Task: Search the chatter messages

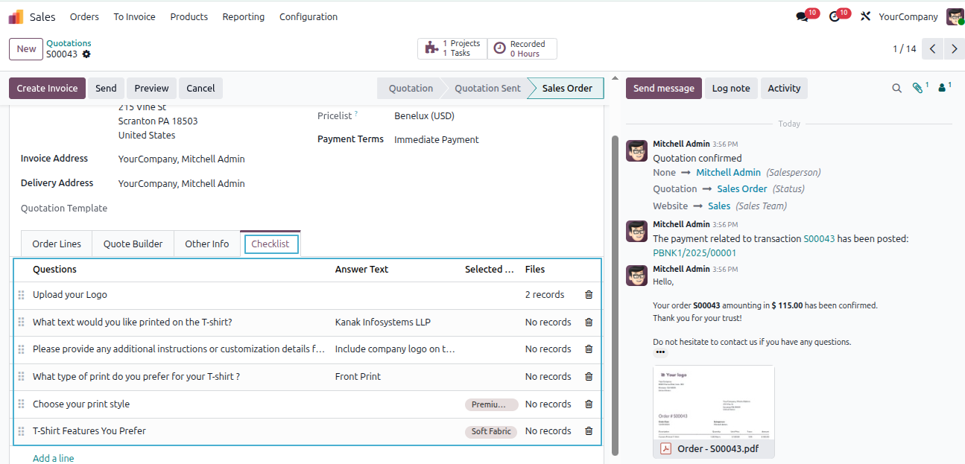Action: tap(896, 88)
